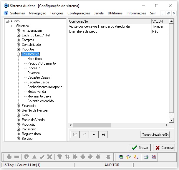The image size is (179, 170).
Task: Click the minus (remove record) toolbar icon
Action: (17, 157)
